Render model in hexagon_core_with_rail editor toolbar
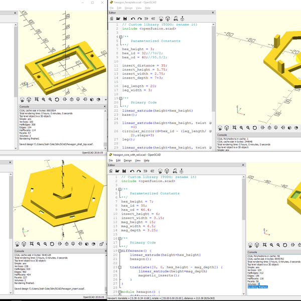The width and height of the screenshot is (301, 301). click(x=167, y=171)
